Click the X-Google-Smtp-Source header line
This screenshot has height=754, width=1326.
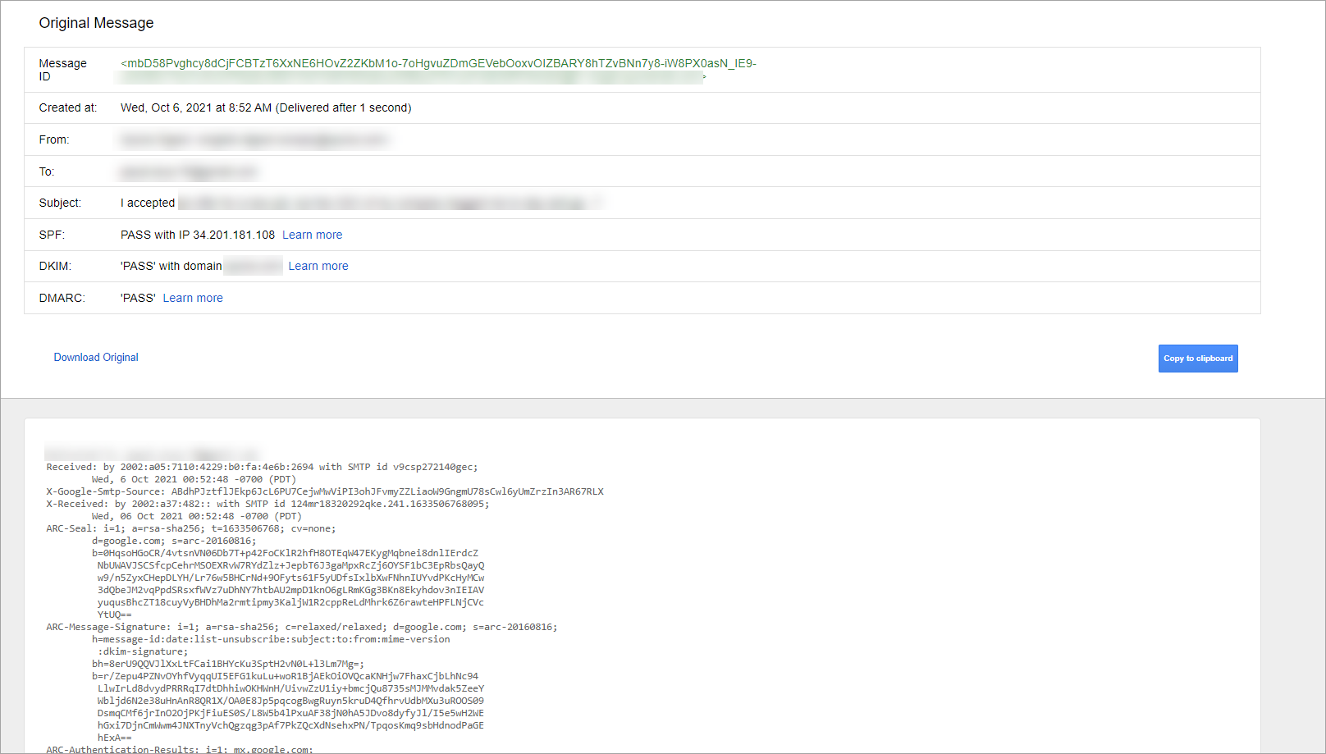(x=324, y=491)
